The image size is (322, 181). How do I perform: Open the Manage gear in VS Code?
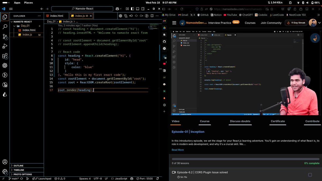tap(5, 172)
